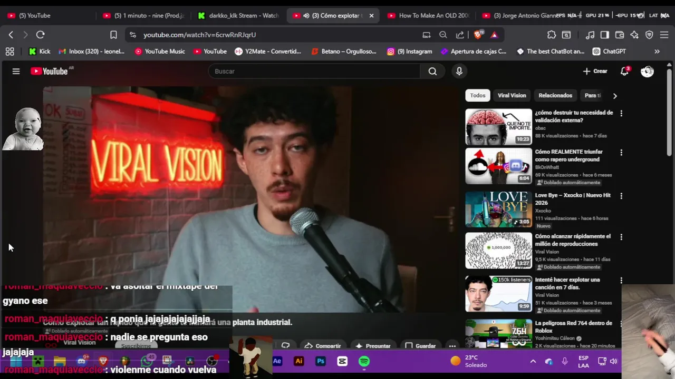Viewport: 675px width, 379px height.
Task: Switch to 'How To Make An OLD 200' tab
Action: coord(428,16)
